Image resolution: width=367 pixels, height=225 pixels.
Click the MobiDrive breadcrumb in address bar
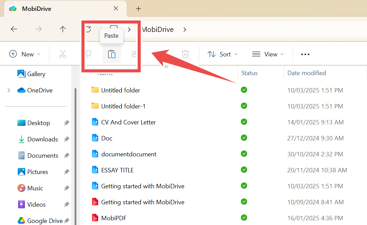[158, 30]
